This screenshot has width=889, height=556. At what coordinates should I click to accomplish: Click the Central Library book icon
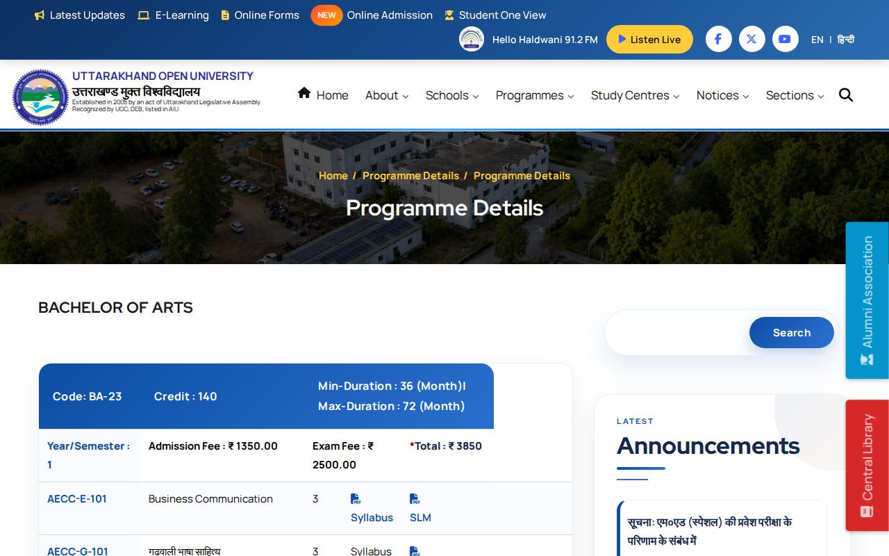[x=867, y=511]
